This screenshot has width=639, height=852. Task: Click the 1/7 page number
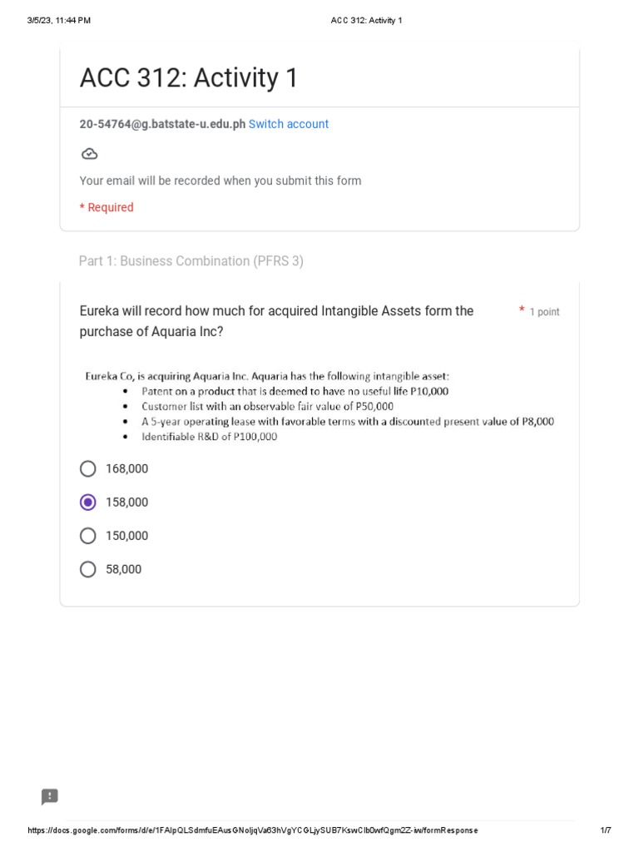(x=606, y=830)
